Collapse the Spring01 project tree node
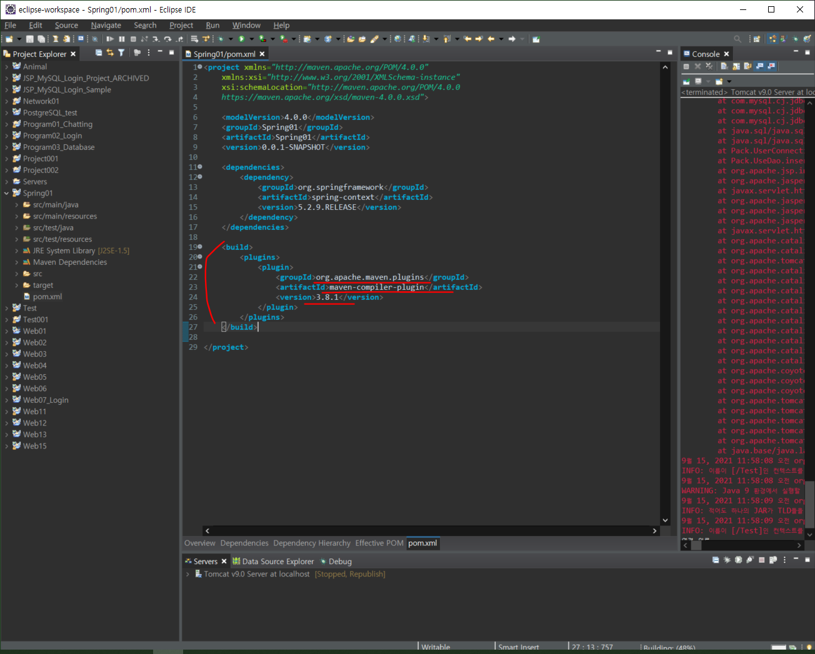Screen dimensions: 815x654 [7, 194]
